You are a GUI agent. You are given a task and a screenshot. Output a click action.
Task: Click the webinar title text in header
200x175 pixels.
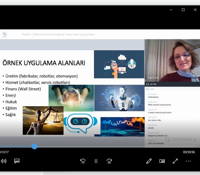(x=58, y=34)
